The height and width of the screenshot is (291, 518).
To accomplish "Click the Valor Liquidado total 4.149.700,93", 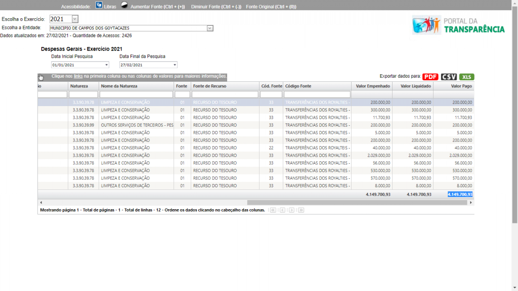I will coord(419,195).
